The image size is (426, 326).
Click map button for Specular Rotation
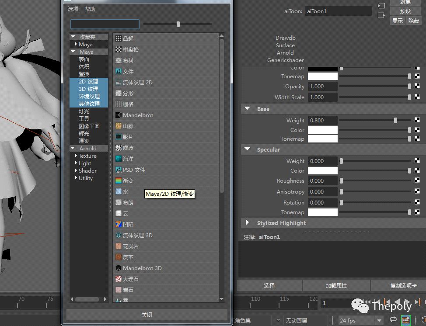pyautogui.click(x=417, y=202)
